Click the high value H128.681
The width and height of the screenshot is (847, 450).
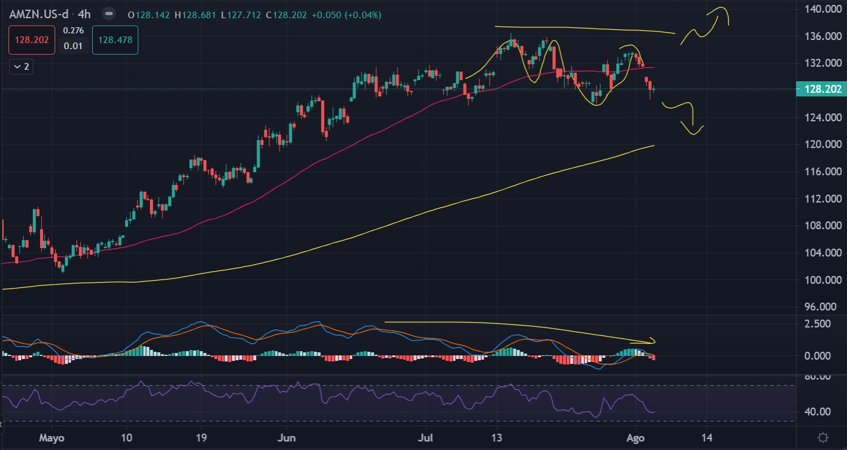195,15
